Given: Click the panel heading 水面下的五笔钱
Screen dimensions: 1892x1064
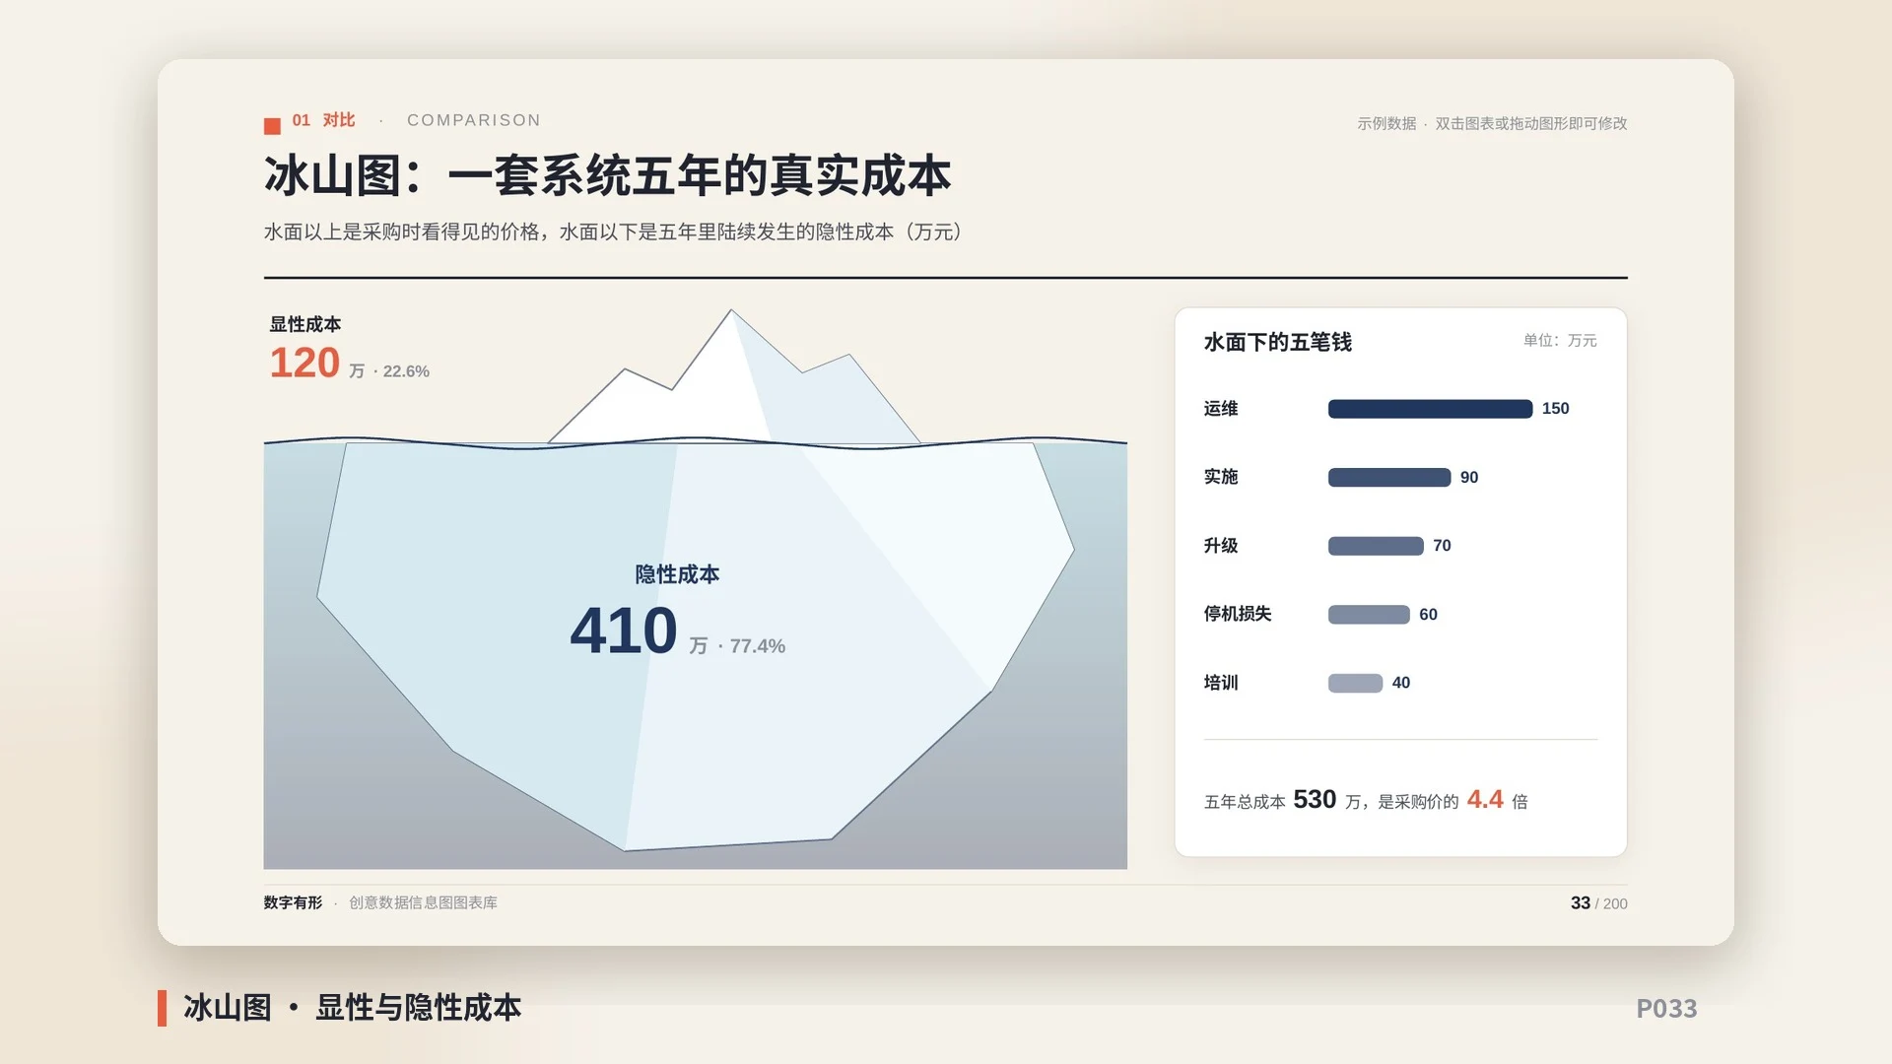Looking at the screenshot, I should [1277, 342].
